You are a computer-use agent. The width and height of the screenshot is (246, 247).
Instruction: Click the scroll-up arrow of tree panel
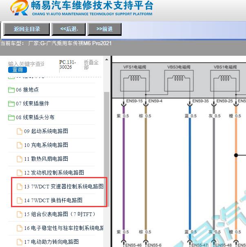pos(107,59)
